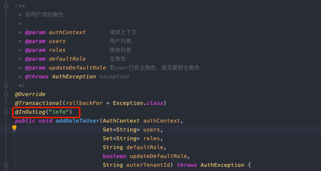Click the AuthContext parameter type
The height and width of the screenshot is (171, 321).
click(121, 121)
